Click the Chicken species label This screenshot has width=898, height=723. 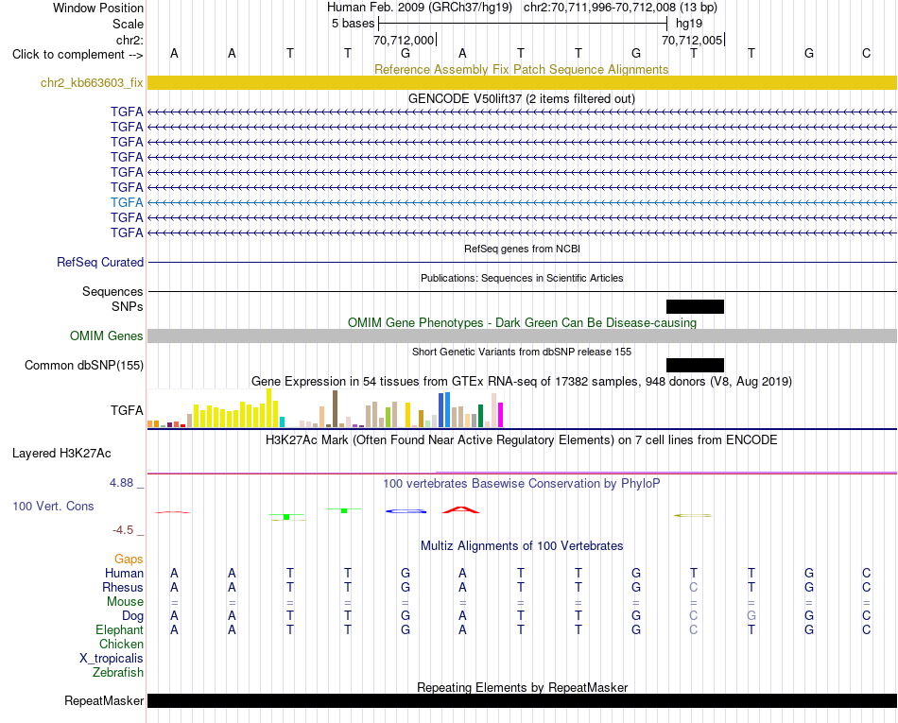click(121, 644)
